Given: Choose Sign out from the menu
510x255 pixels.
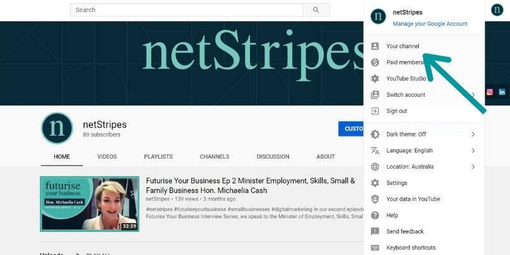Looking at the screenshot, I should (424, 111).
